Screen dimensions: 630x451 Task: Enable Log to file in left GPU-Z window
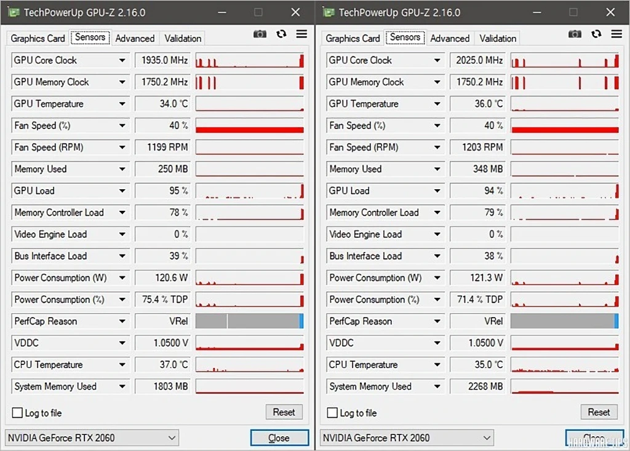[x=17, y=412]
